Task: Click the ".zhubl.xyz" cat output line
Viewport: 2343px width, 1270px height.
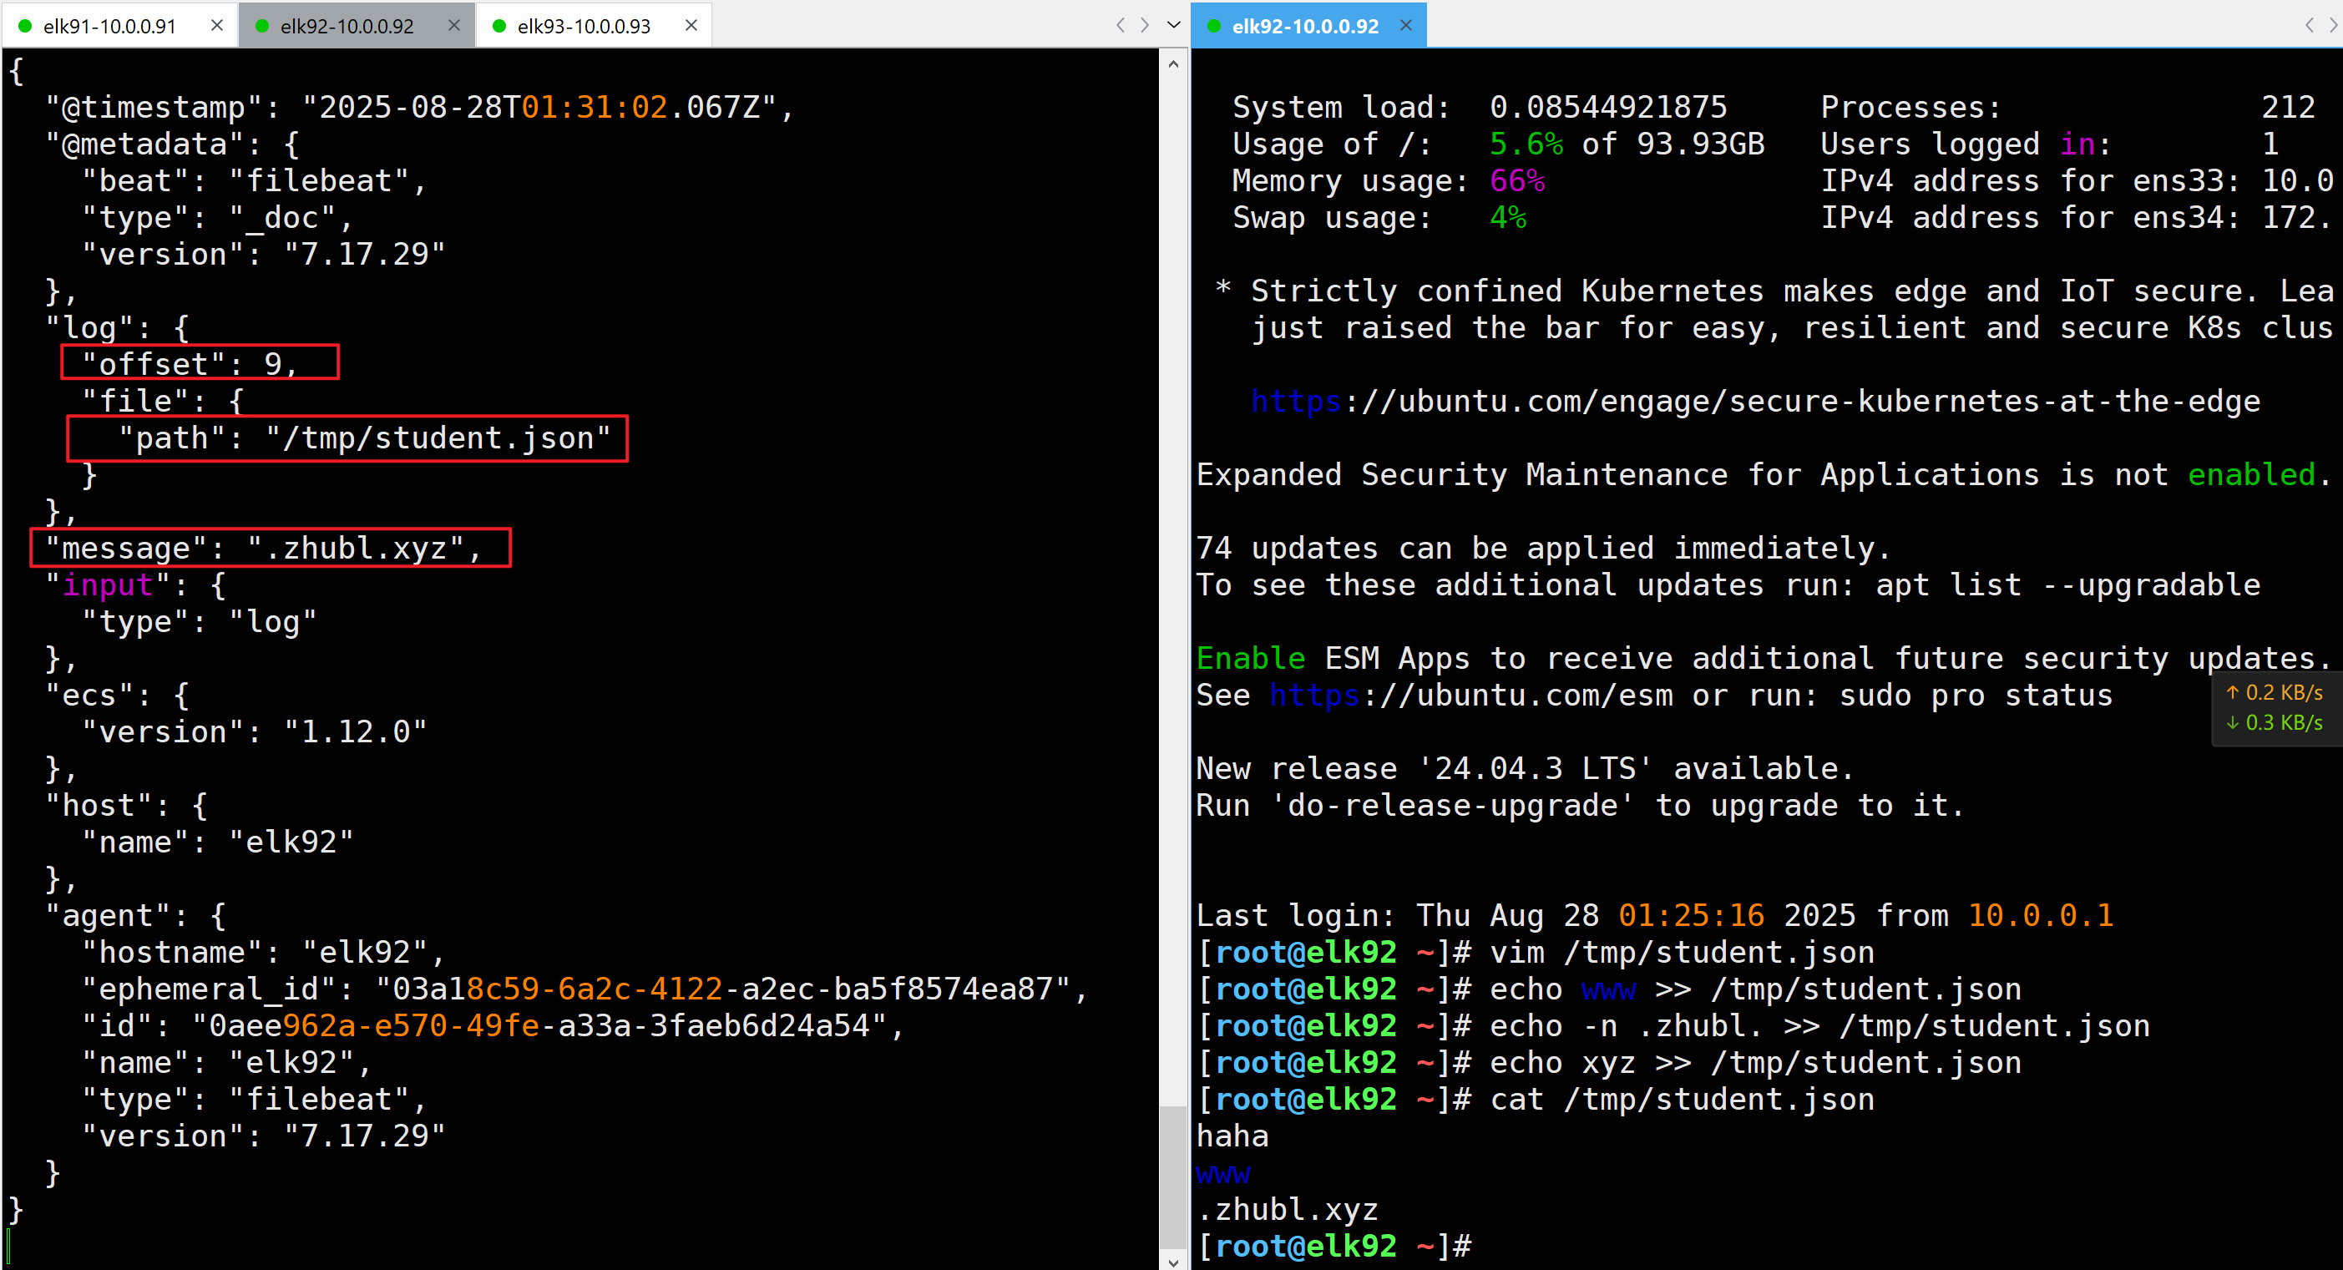Action: tap(1287, 1210)
